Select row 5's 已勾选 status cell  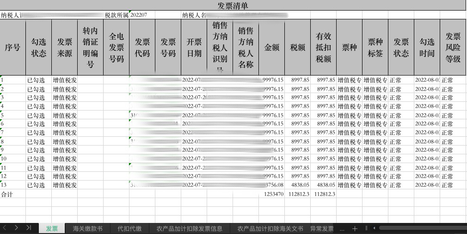click(39, 115)
